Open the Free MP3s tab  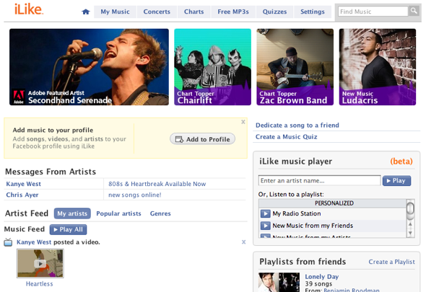tap(233, 12)
